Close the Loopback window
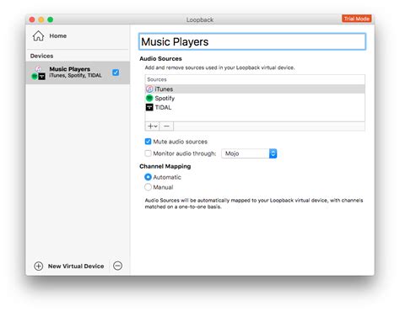The image size is (400, 312). (32, 19)
